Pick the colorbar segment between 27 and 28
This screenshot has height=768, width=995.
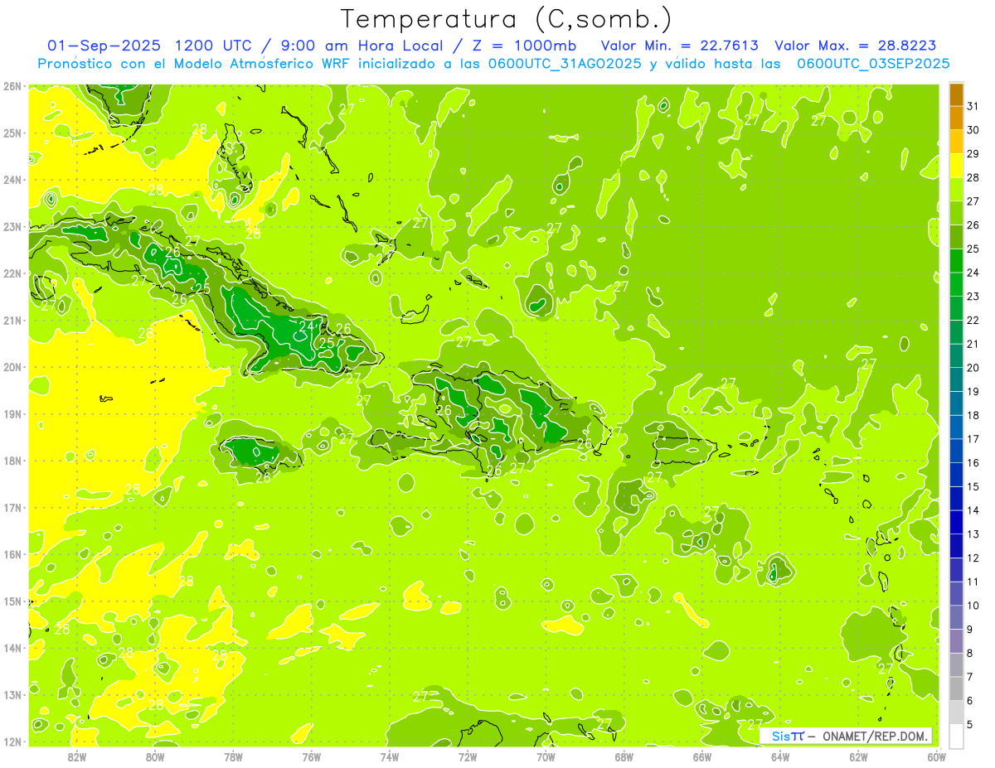point(956,190)
